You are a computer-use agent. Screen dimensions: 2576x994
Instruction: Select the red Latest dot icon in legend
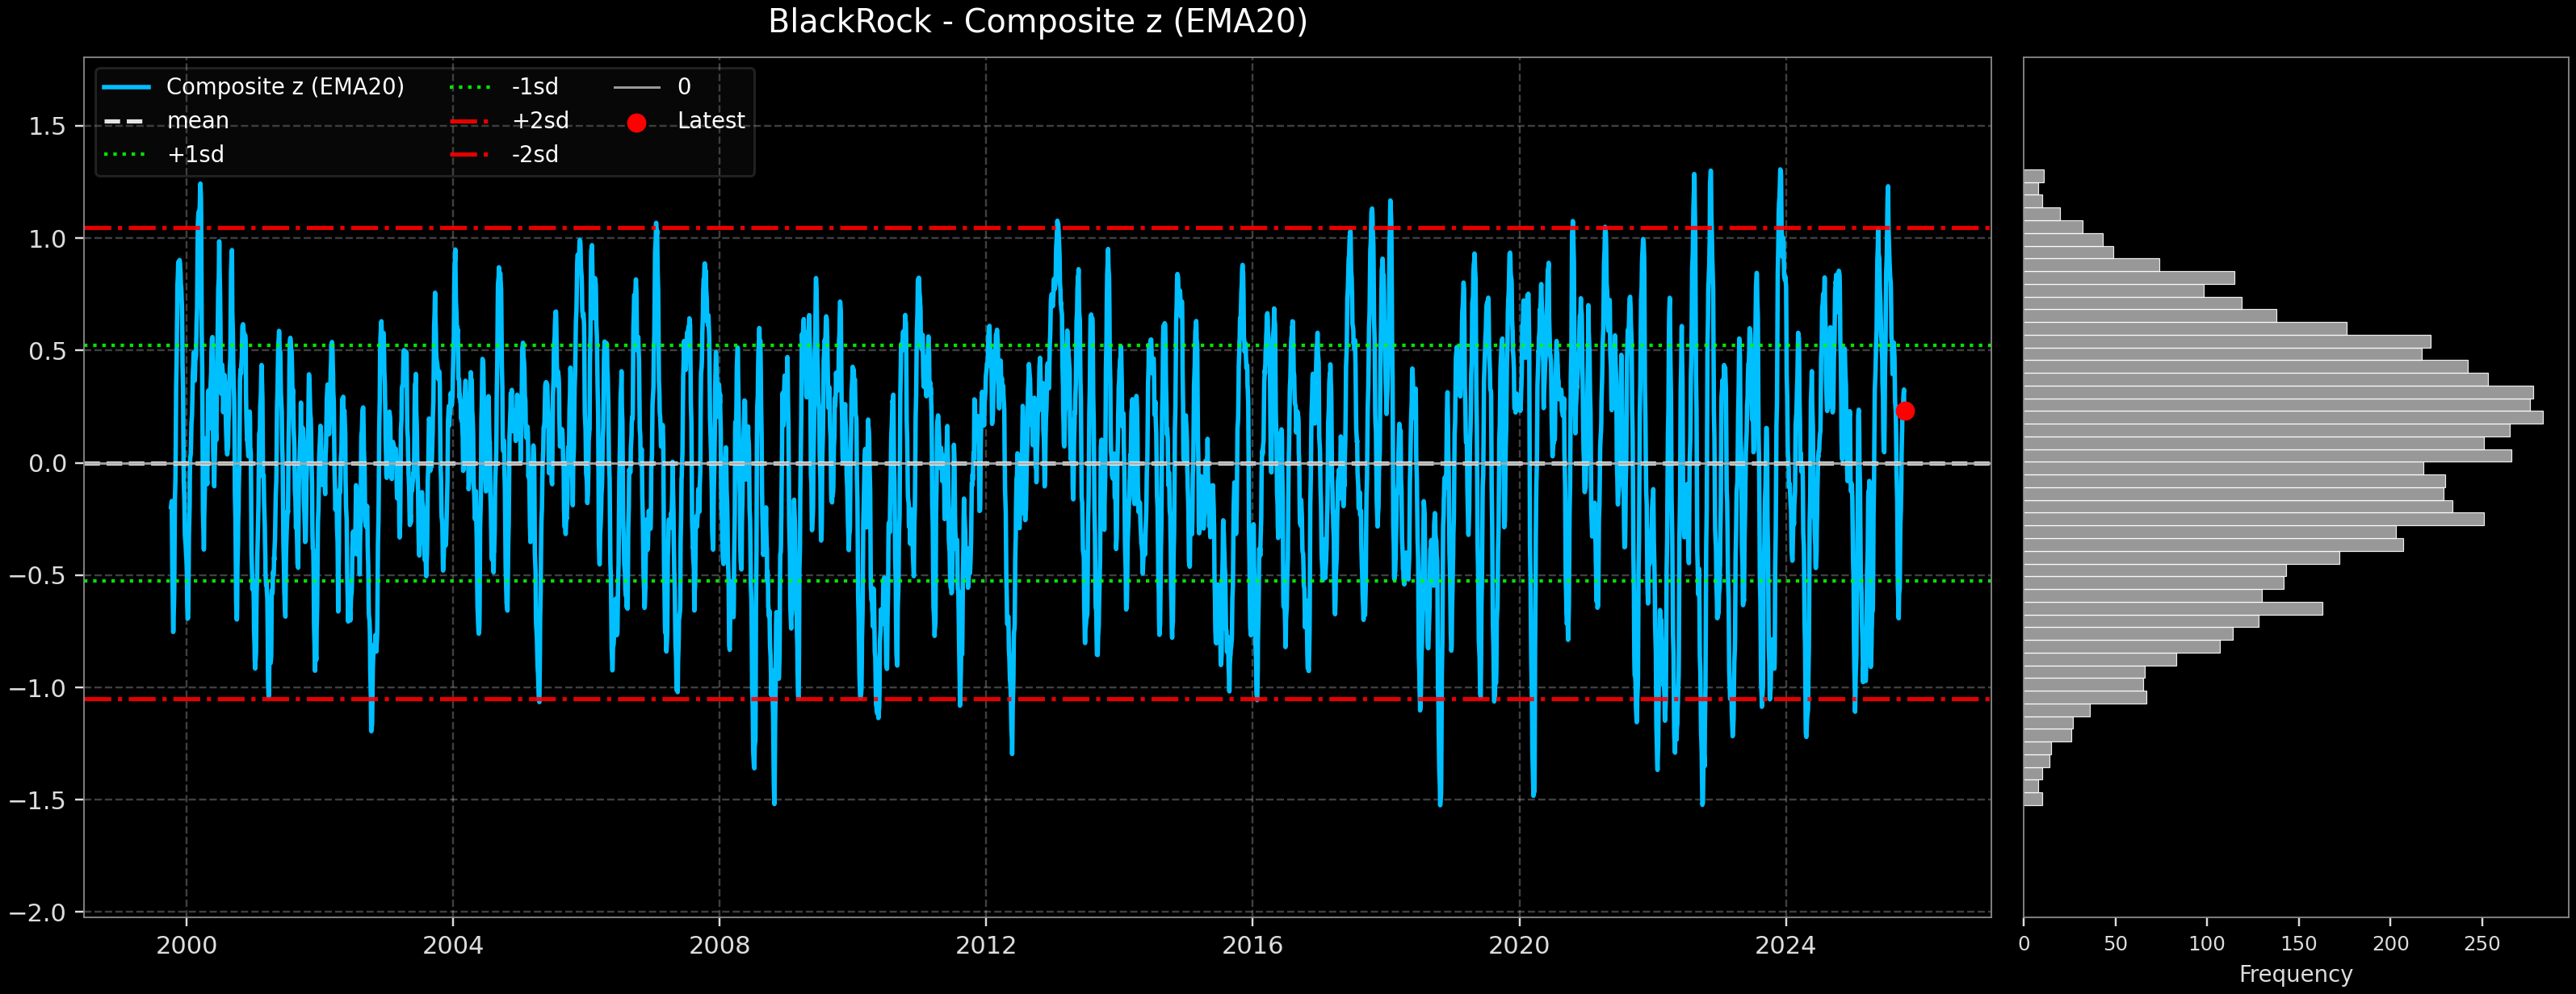coord(637,121)
